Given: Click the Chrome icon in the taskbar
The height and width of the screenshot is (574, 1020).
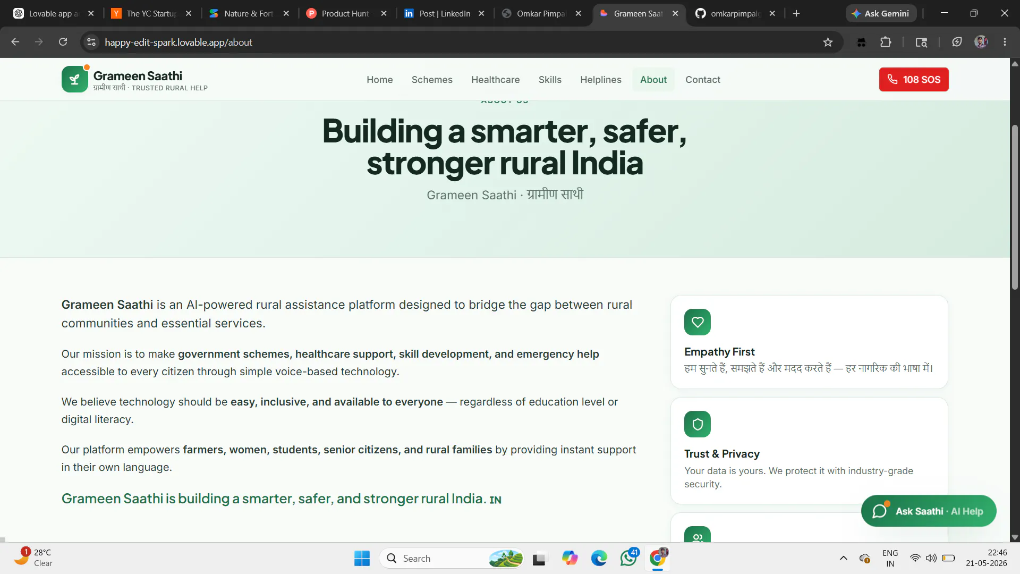Looking at the screenshot, I should pos(658,559).
